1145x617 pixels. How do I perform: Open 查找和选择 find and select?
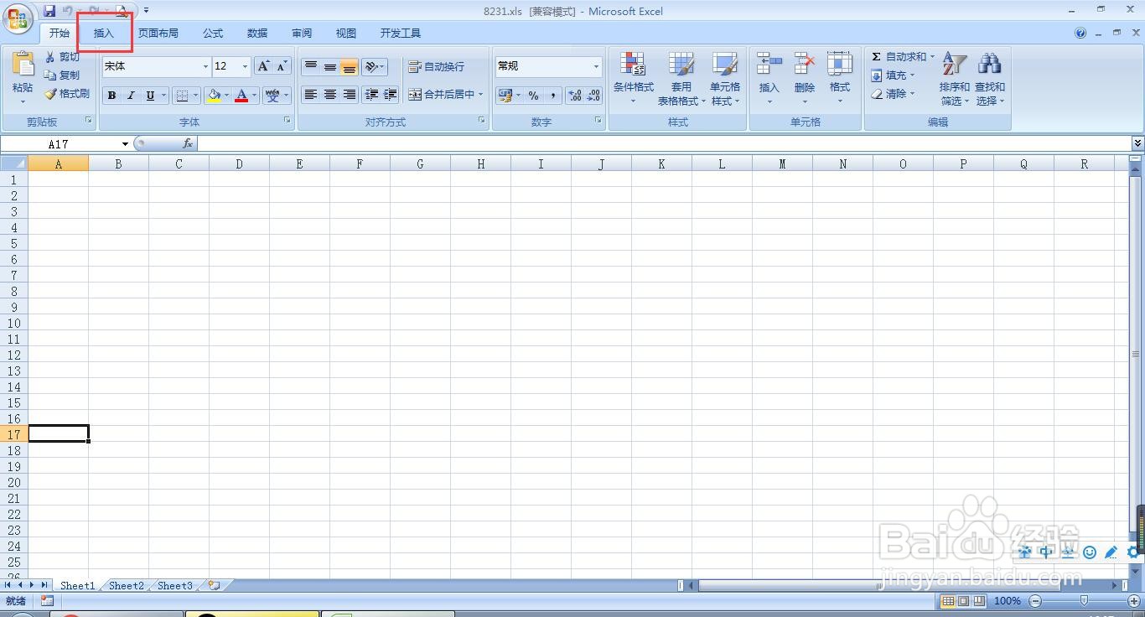coord(989,77)
